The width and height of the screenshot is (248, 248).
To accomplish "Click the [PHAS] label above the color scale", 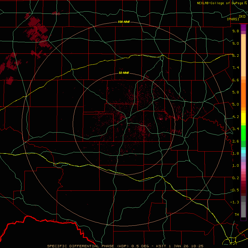I will tap(233, 19).
